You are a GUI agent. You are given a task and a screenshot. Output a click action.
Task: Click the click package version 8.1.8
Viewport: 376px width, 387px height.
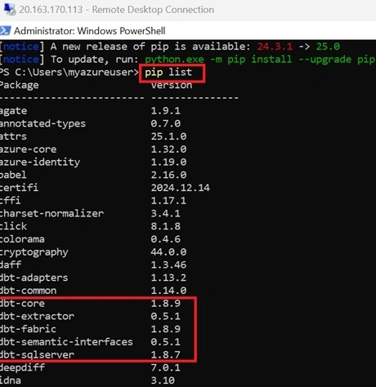[166, 226]
